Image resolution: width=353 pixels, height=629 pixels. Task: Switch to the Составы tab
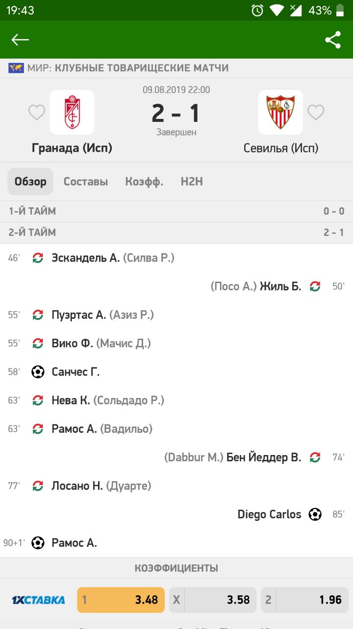point(86,182)
